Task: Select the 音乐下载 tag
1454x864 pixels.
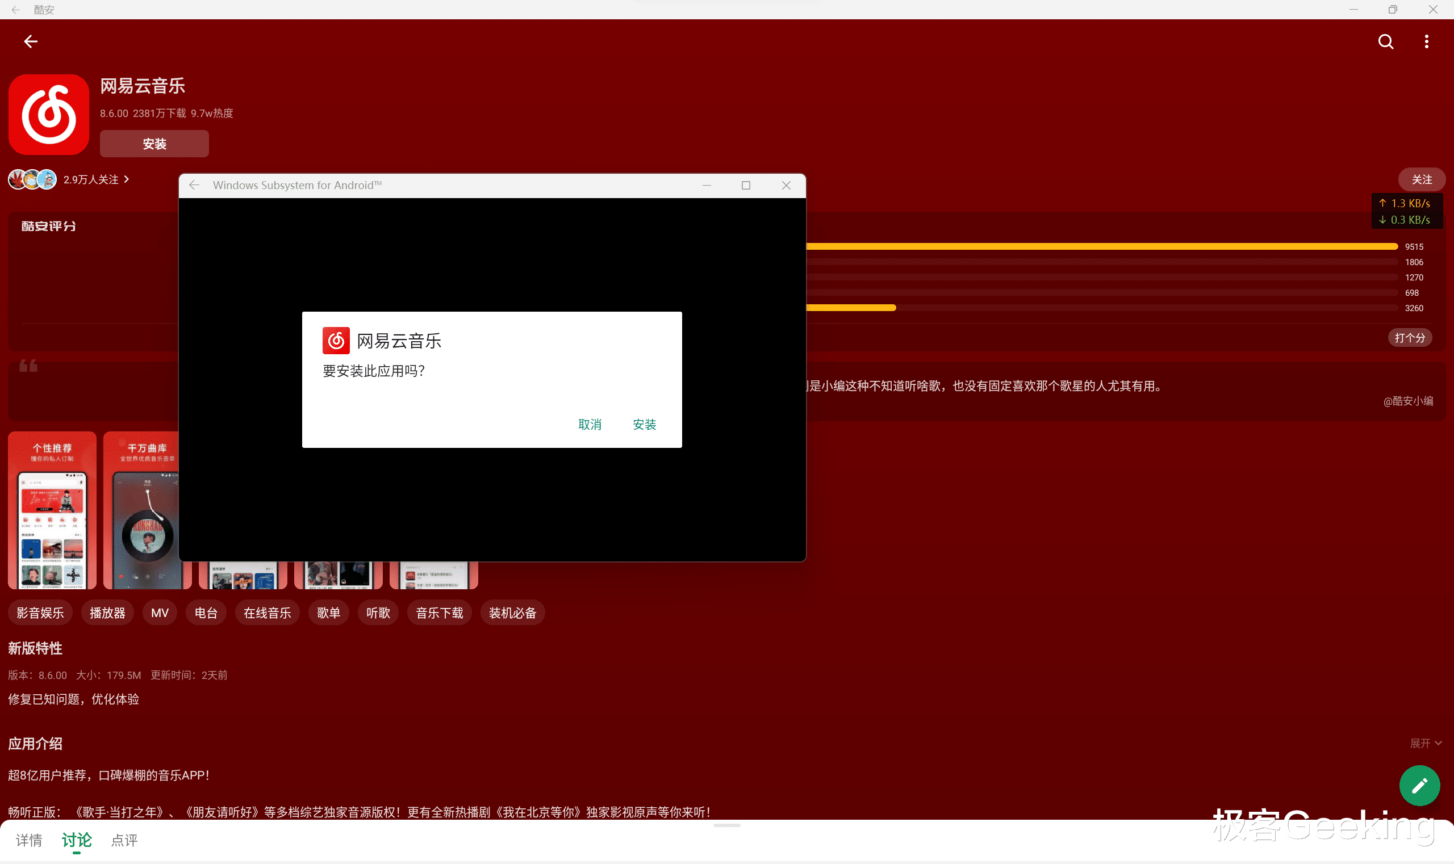Action: tap(439, 613)
